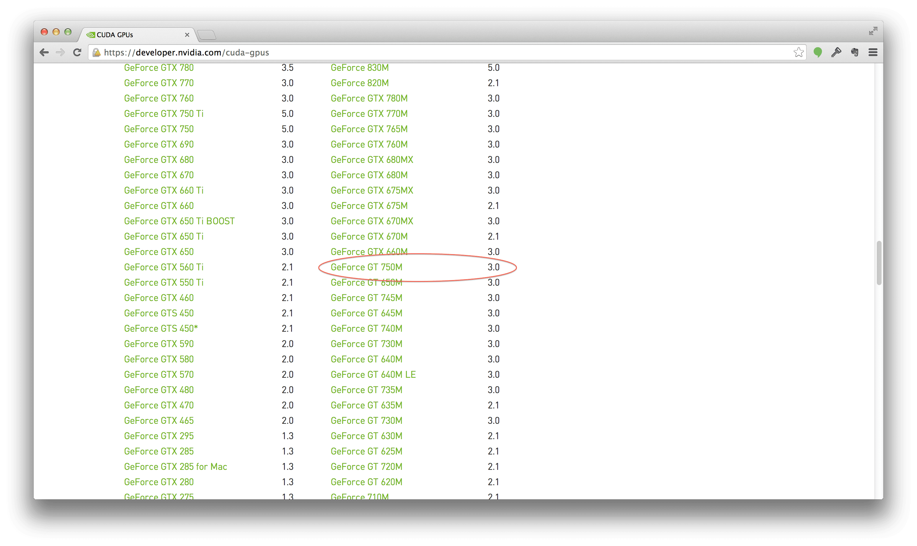The image size is (917, 546).
Task: Open the GeForce 820M link
Action: tap(360, 83)
